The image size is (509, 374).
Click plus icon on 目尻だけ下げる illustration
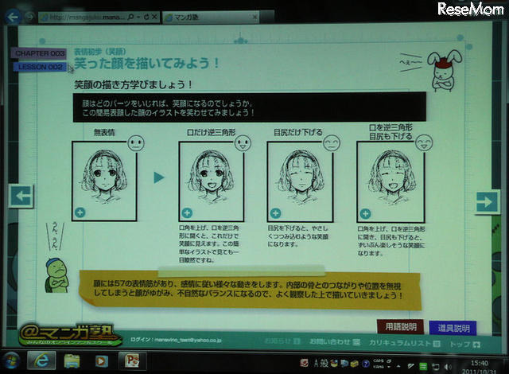click(x=275, y=213)
